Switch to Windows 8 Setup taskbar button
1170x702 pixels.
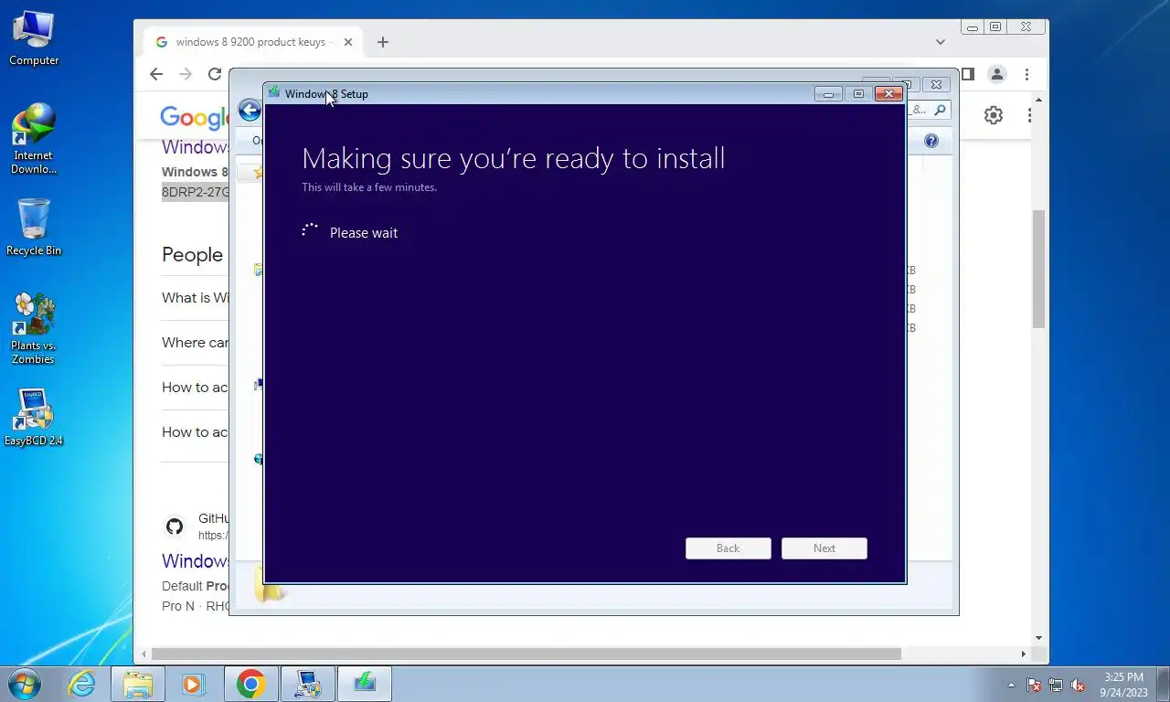point(365,684)
